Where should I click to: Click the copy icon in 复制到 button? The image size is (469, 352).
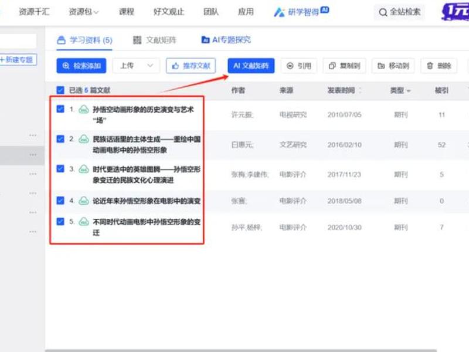coord(332,66)
